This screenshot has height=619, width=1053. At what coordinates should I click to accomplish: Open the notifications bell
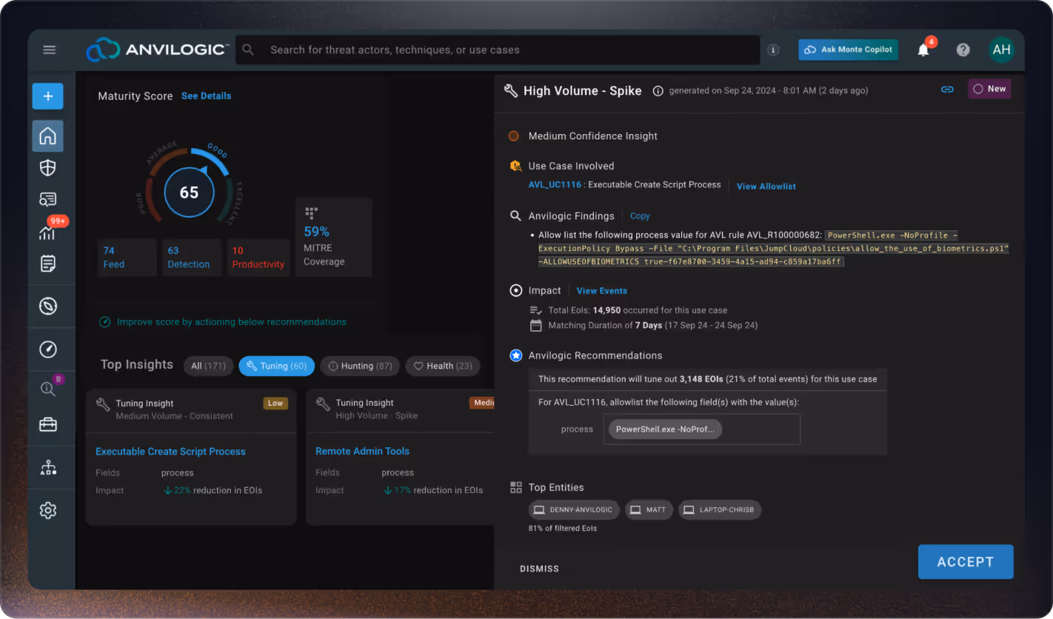point(923,50)
